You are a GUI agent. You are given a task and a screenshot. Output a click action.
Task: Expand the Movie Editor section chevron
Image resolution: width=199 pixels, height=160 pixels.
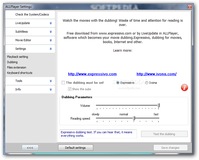click(51, 40)
